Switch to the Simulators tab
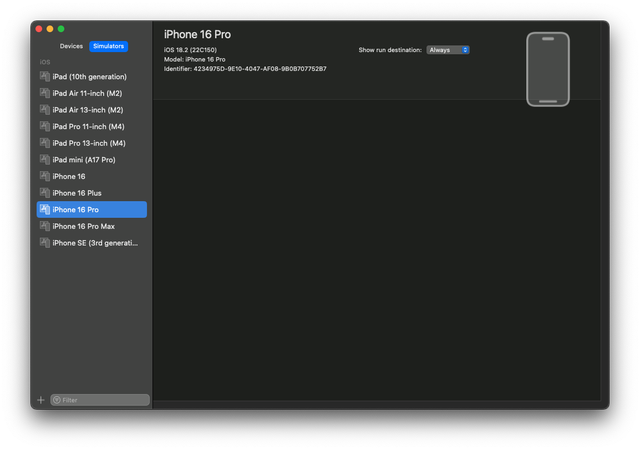 click(109, 46)
